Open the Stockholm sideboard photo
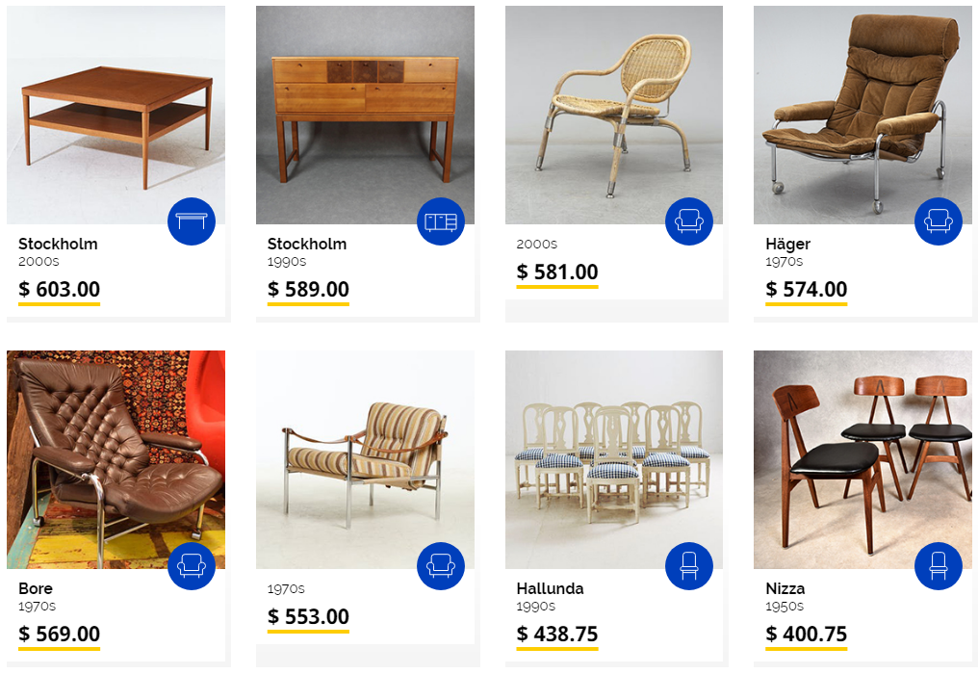The height and width of the screenshot is (674, 978). [x=365, y=115]
